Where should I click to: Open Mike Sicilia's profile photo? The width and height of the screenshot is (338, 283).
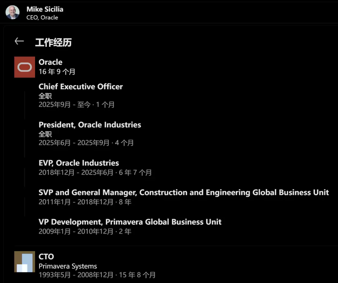coord(13,12)
